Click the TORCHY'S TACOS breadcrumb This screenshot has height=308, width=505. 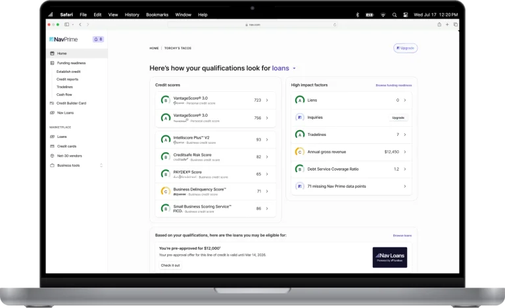click(178, 48)
